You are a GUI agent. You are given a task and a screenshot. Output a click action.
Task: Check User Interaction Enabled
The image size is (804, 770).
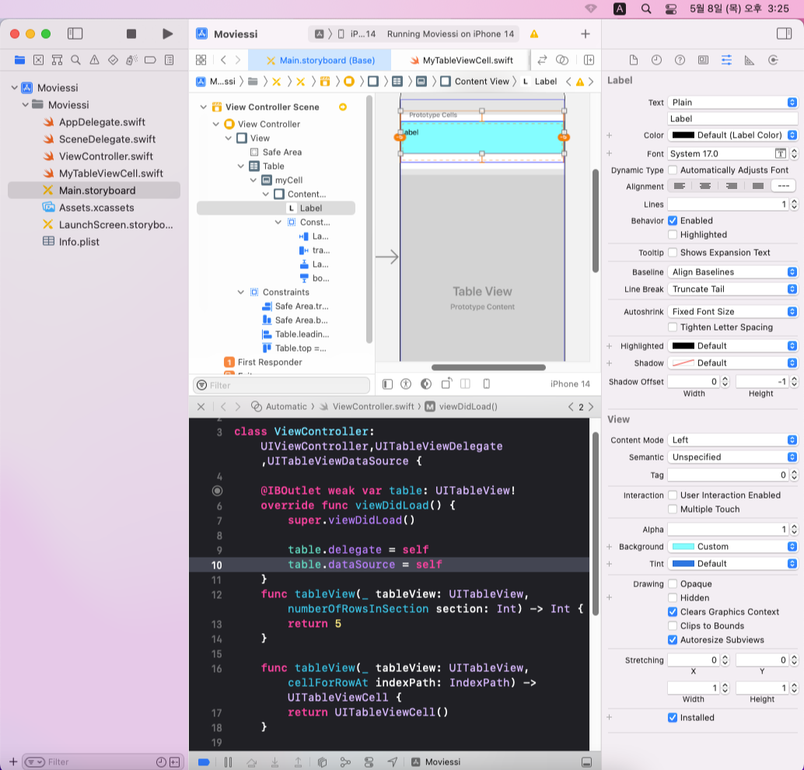pos(673,495)
